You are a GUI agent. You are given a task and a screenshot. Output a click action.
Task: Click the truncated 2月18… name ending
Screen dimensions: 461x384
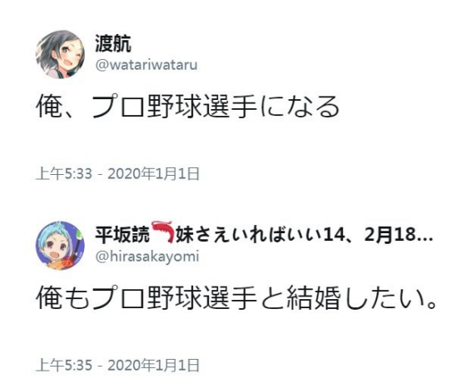(399, 235)
